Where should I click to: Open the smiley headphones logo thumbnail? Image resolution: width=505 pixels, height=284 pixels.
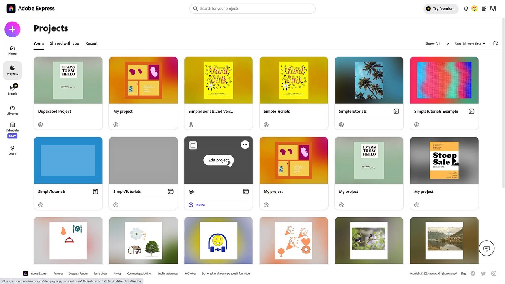219,241
